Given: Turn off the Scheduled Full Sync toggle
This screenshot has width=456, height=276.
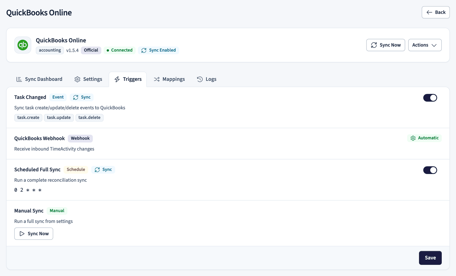Looking at the screenshot, I should point(430,170).
